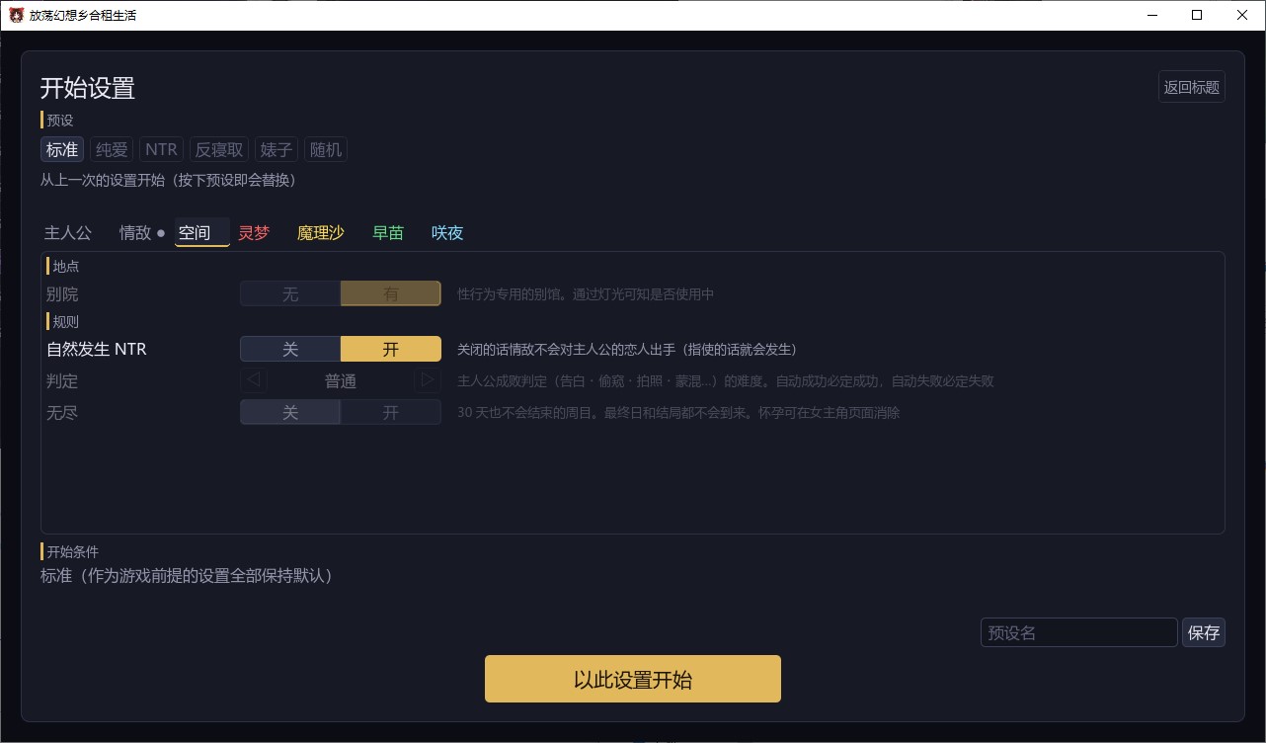Image resolution: width=1266 pixels, height=743 pixels.
Task: Click left arrow for 判定 difficulty
Action: click(254, 380)
